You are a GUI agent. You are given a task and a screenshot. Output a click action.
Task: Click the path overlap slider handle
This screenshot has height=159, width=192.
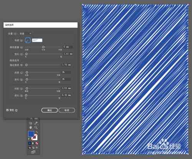coord(43,47)
